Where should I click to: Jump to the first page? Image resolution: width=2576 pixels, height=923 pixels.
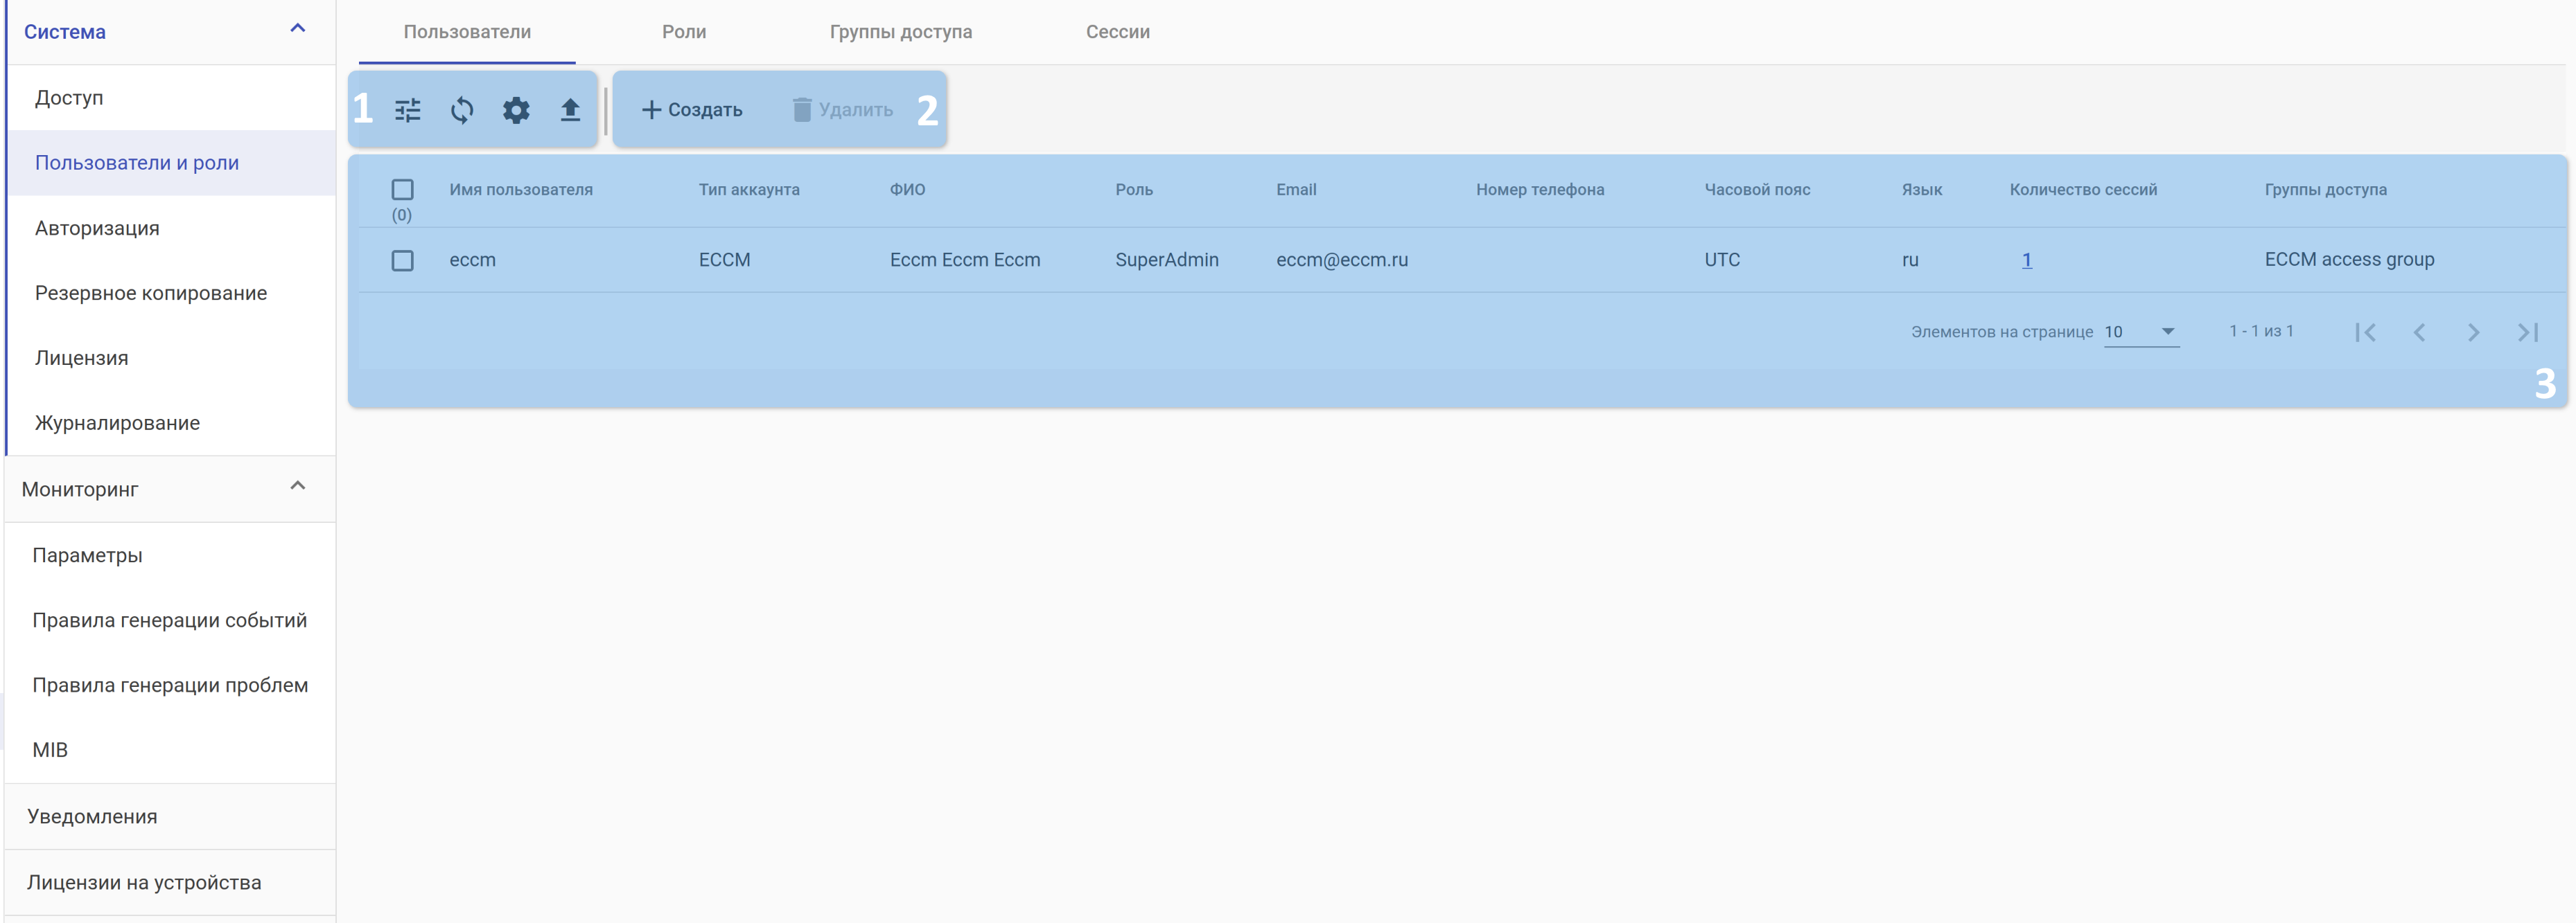2365,332
